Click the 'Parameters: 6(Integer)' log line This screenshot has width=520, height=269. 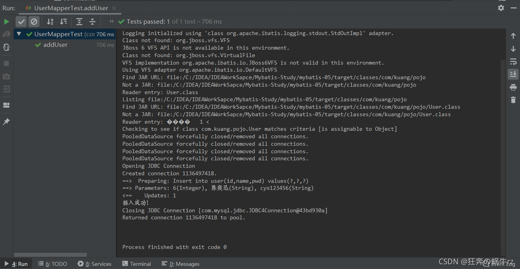tap(218, 188)
